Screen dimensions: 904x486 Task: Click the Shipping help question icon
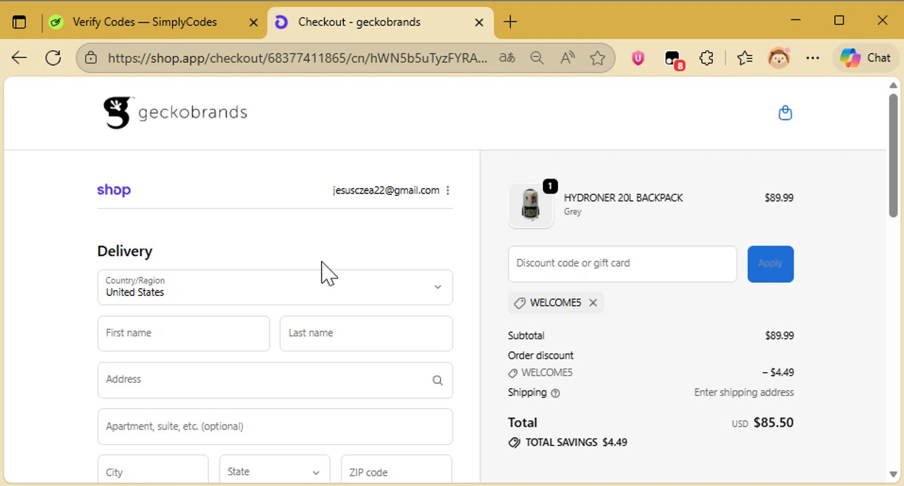point(556,393)
